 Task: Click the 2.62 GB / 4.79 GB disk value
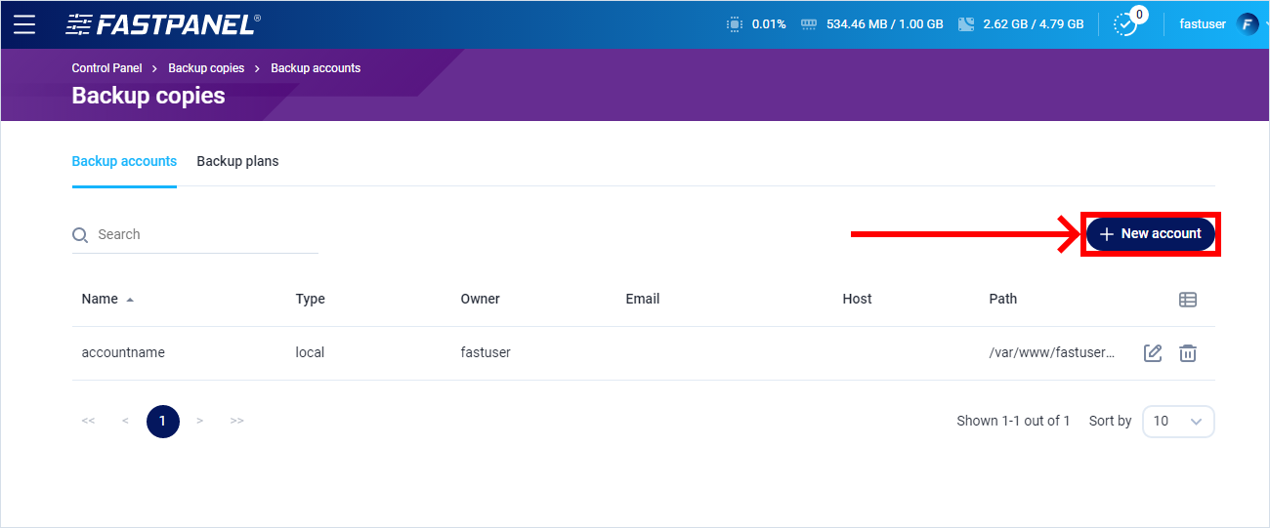coord(1034,24)
